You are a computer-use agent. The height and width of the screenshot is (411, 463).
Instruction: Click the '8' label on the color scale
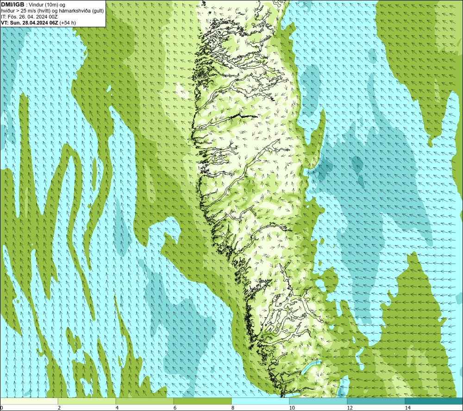click(x=233, y=408)
